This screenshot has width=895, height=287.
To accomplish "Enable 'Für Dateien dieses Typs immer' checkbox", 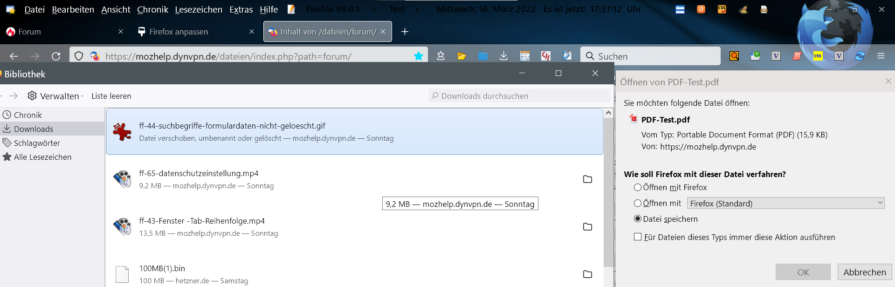I will [x=638, y=237].
